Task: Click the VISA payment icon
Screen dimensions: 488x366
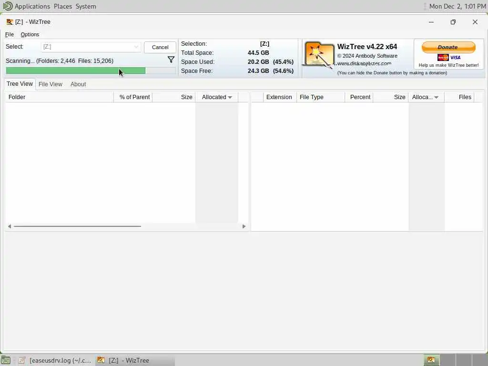Action: coord(455,57)
